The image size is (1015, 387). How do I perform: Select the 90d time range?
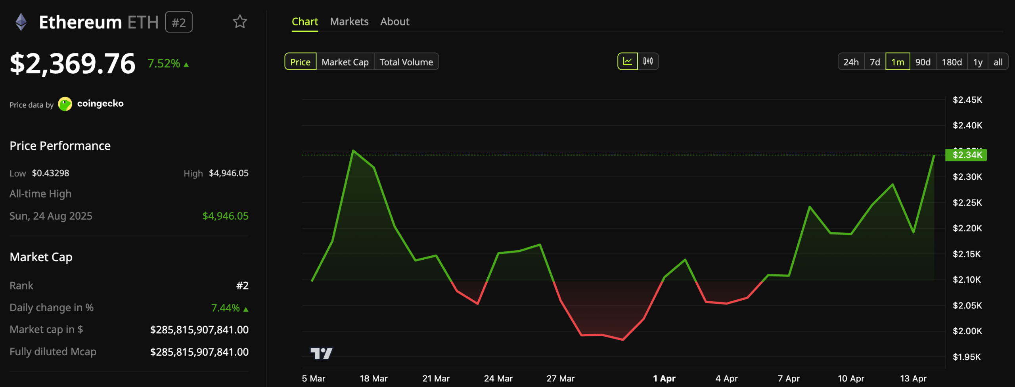click(923, 62)
